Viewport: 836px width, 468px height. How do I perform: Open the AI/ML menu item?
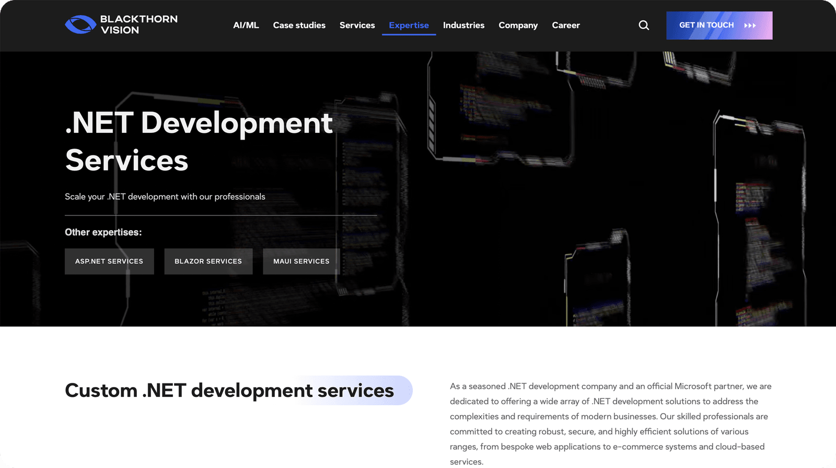pos(246,25)
